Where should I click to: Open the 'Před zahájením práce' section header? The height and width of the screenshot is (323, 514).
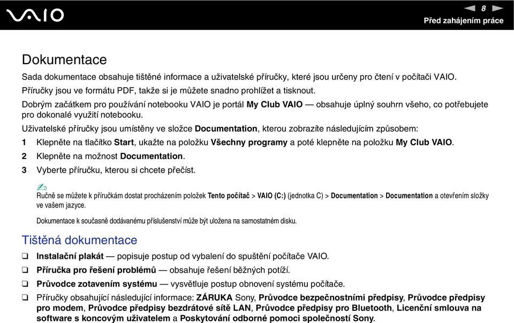point(463,21)
